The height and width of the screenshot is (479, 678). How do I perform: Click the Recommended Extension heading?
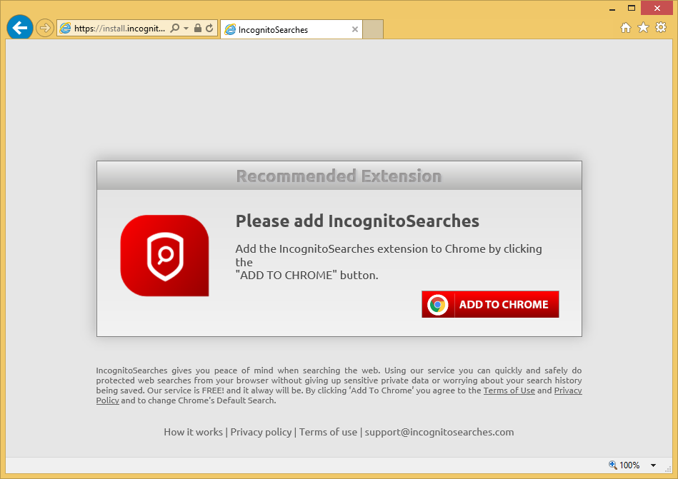pyautogui.click(x=339, y=176)
